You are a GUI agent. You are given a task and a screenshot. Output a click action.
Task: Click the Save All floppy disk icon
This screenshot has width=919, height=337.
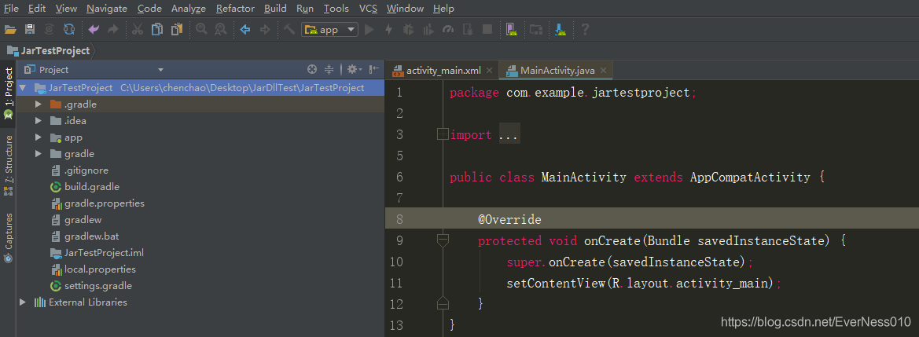pos(30,29)
